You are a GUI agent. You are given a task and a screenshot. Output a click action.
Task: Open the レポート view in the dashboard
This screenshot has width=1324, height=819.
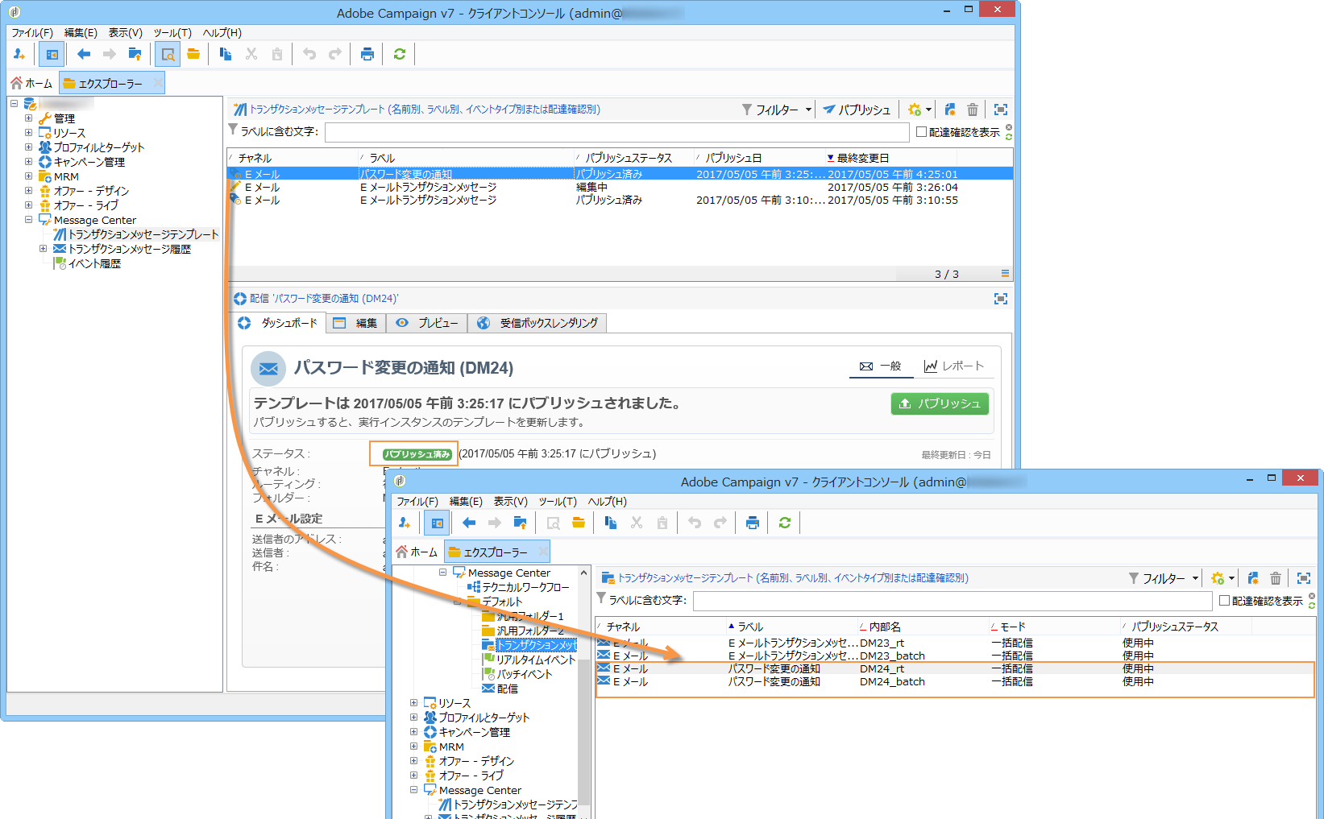pos(954,366)
